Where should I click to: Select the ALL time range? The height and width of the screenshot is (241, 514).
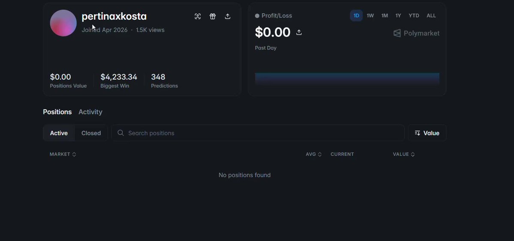click(431, 16)
